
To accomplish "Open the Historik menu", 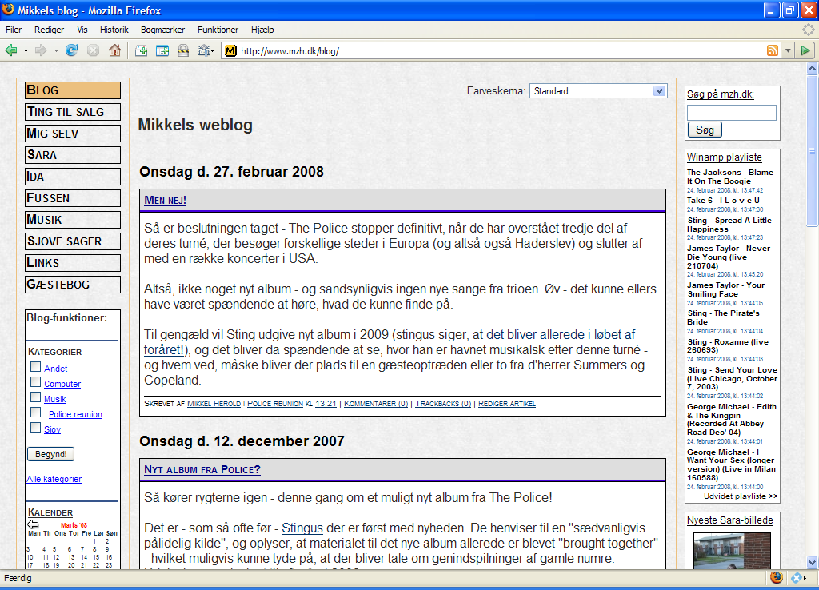I will [x=114, y=30].
